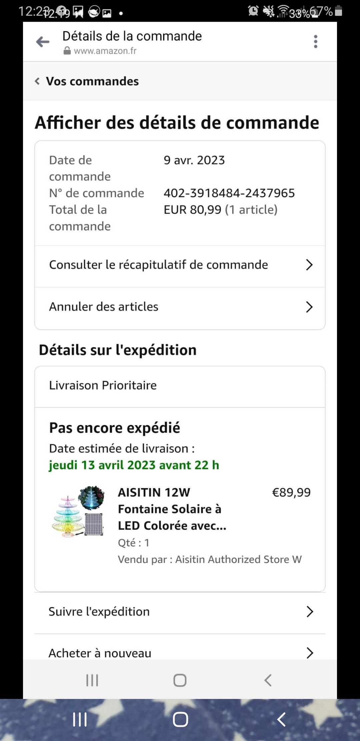The image size is (360, 741).
Task: Tap the inner home navigation button
Action: pyautogui.click(x=180, y=680)
